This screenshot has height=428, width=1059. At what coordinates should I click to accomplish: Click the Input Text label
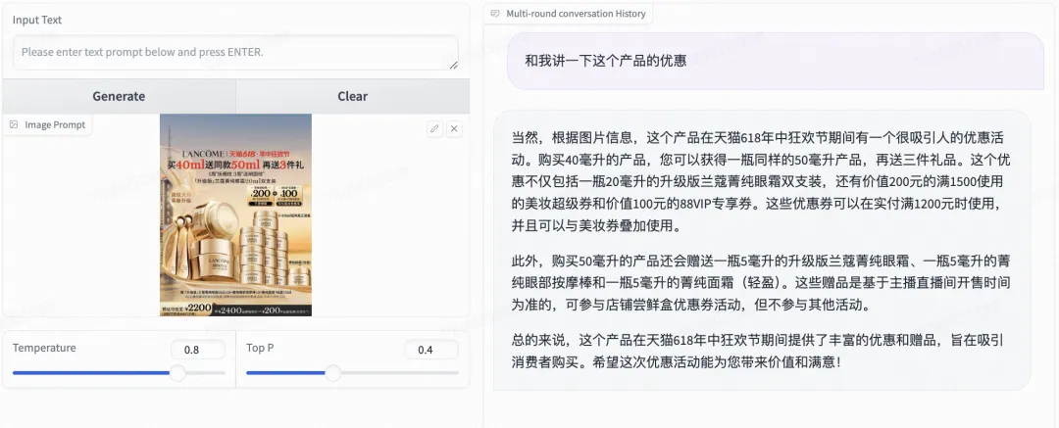37,20
